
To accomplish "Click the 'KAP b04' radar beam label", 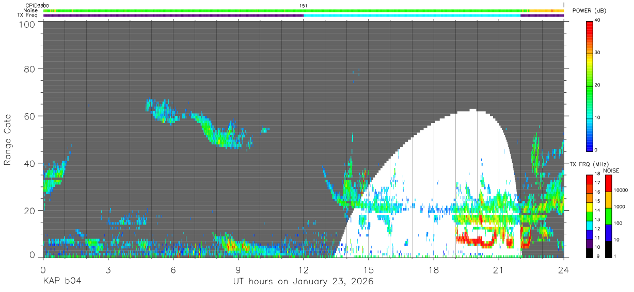I will (62, 282).
